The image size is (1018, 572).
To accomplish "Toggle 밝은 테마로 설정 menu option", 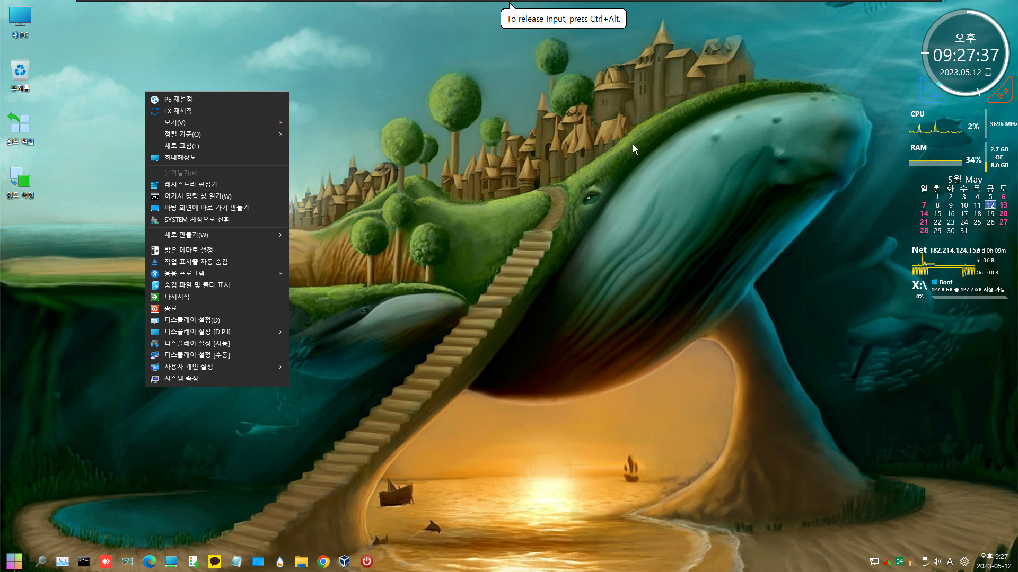I will (217, 250).
